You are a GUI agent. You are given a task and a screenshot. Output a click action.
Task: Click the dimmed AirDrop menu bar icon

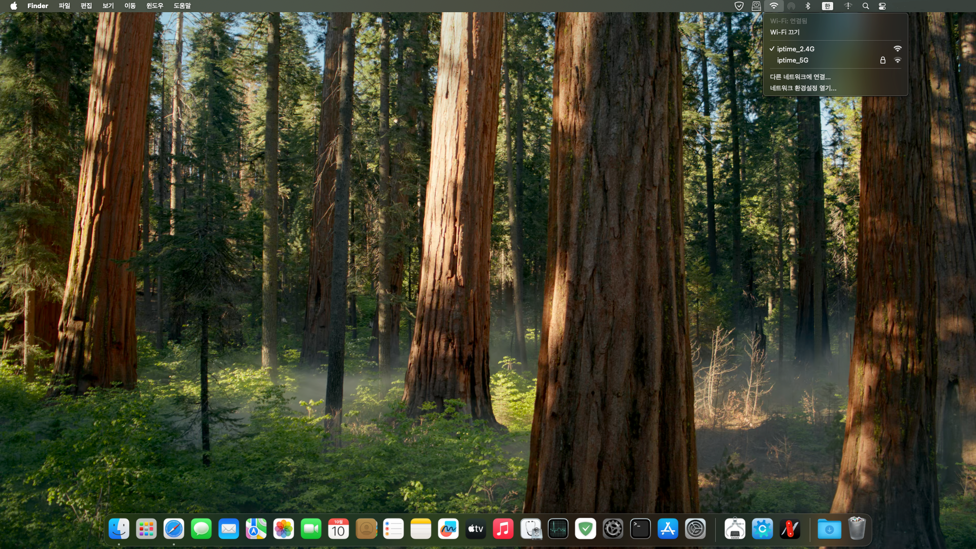791,6
